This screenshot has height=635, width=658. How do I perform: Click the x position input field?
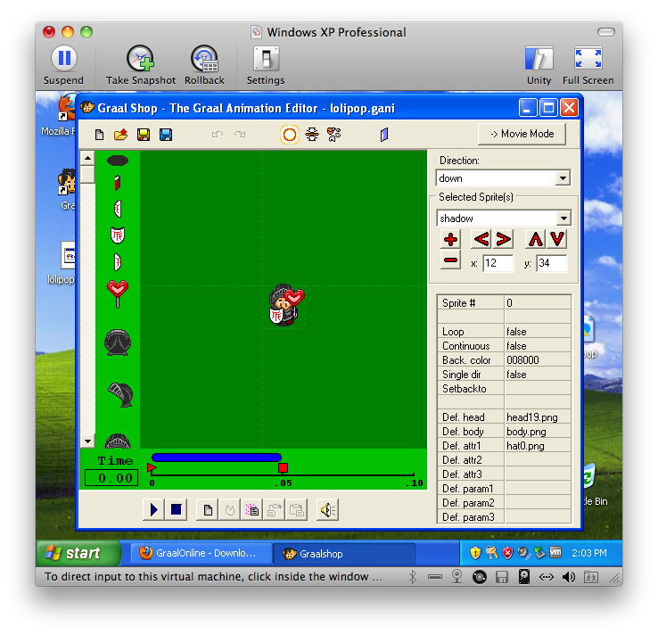(x=498, y=263)
